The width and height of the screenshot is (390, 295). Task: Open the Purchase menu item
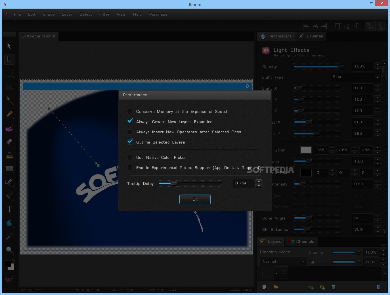pyautogui.click(x=158, y=14)
